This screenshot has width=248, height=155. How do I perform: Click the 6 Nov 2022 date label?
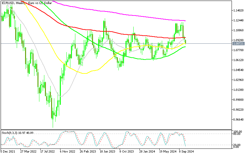68,152
